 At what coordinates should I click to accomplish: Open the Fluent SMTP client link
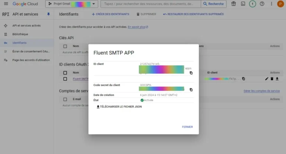click(80, 79)
